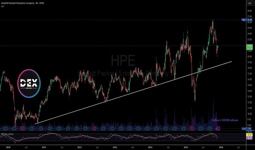
Task: Click the 12.00 price scale label
Action: tap(250, 102)
